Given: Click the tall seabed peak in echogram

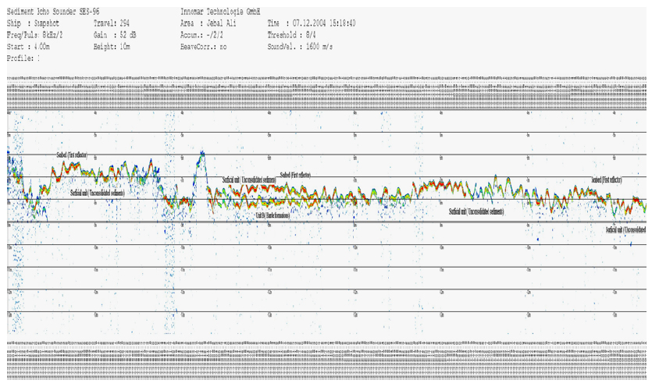Looking at the screenshot, I should tap(201, 157).
